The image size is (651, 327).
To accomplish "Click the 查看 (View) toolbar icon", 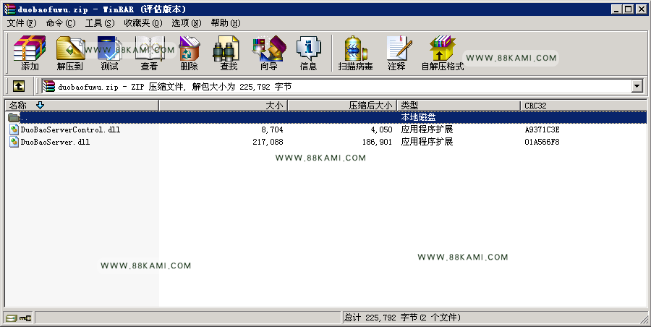I will tap(149, 53).
